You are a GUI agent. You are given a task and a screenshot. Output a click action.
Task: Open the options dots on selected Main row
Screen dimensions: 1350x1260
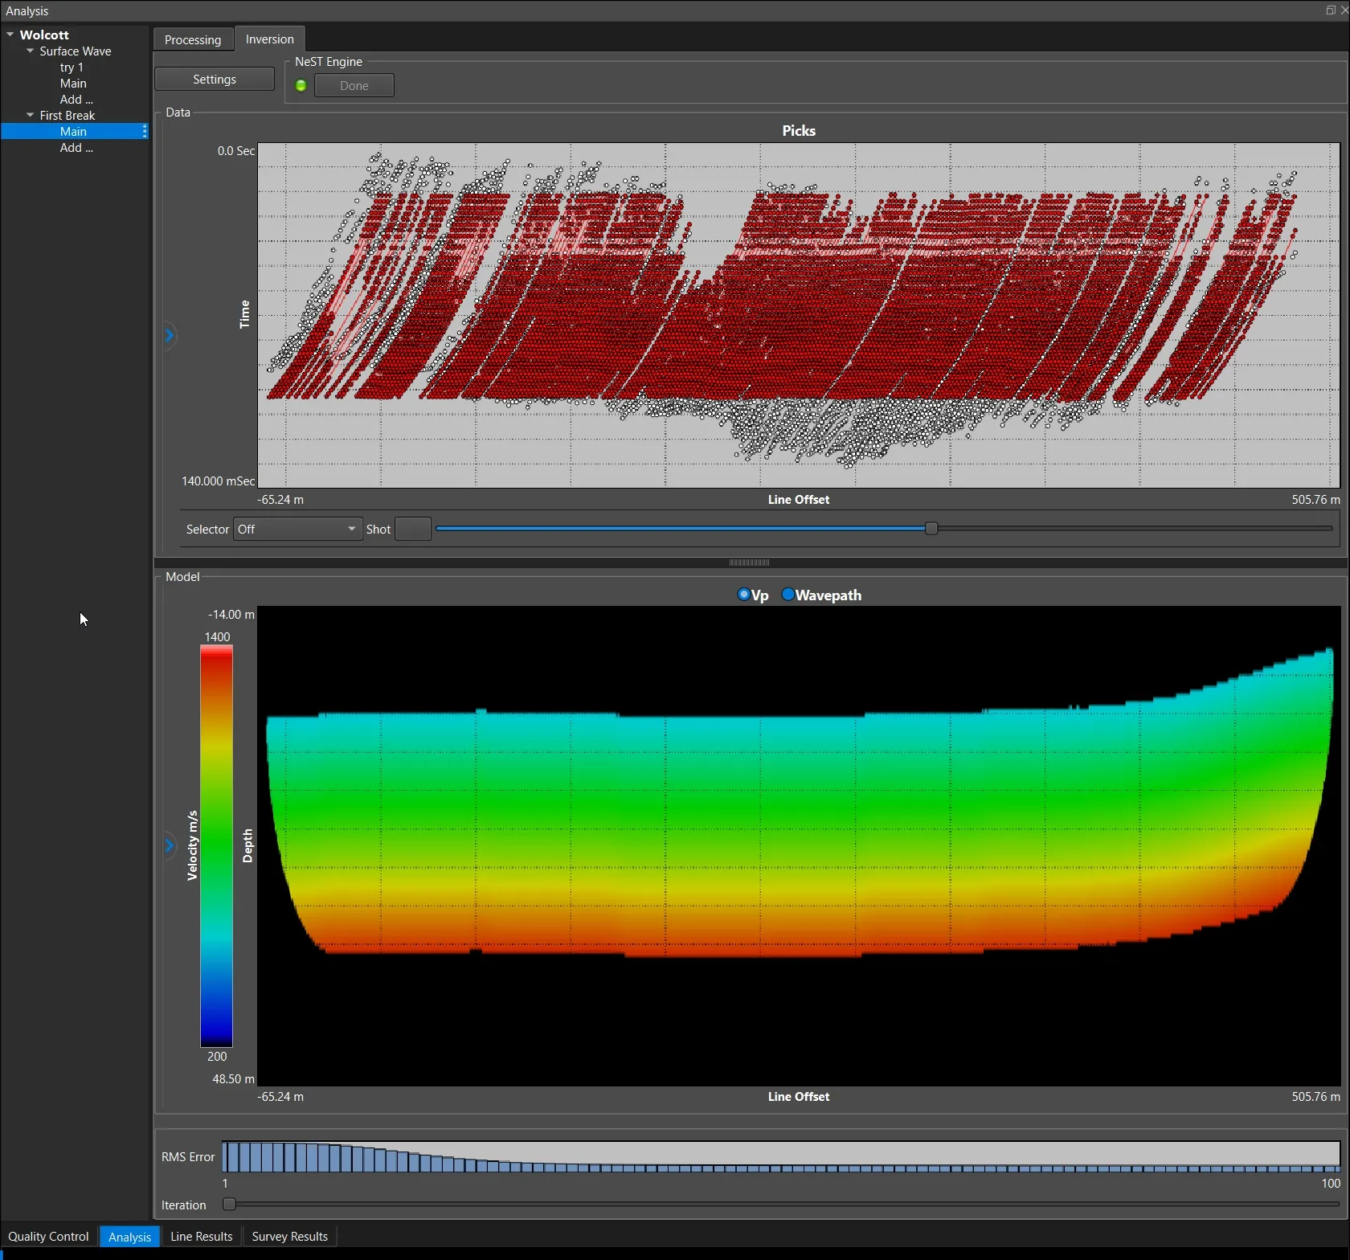tap(145, 131)
